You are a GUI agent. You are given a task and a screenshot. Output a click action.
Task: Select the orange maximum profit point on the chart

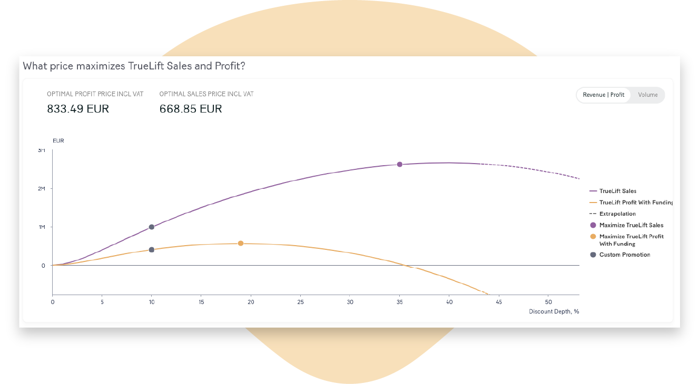coord(241,244)
